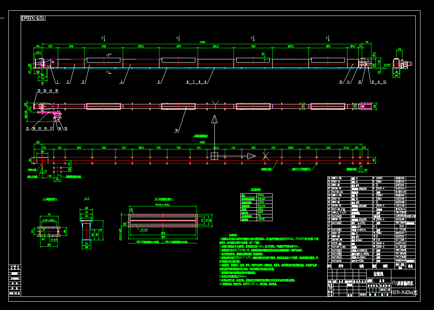
Task: Click the 2545 dimension in view B
Action: pyautogui.click(x=163, y=233)
